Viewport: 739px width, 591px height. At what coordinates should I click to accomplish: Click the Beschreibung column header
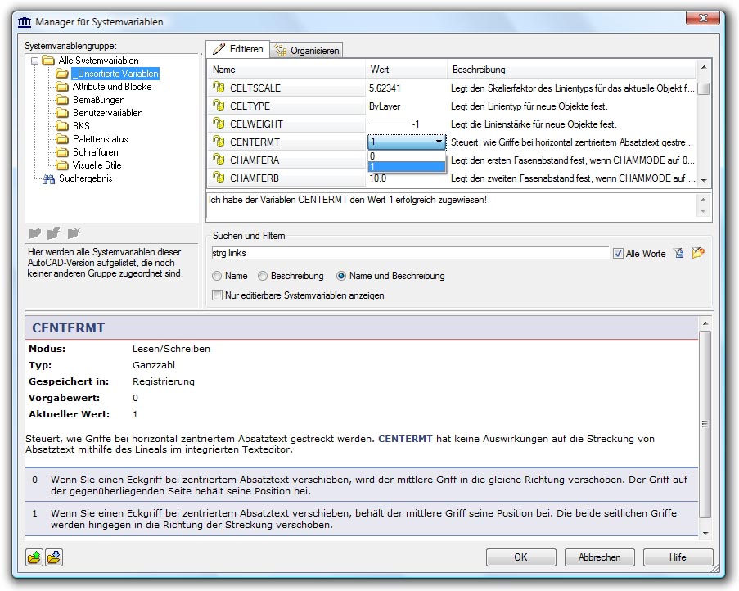(572, 70)
